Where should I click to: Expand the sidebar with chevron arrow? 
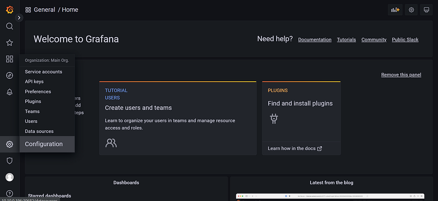(19, 17)
